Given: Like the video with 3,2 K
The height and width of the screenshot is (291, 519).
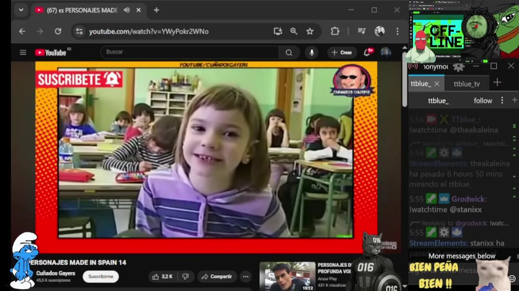Looking at the screenshot, I should [x=163, y=276].
